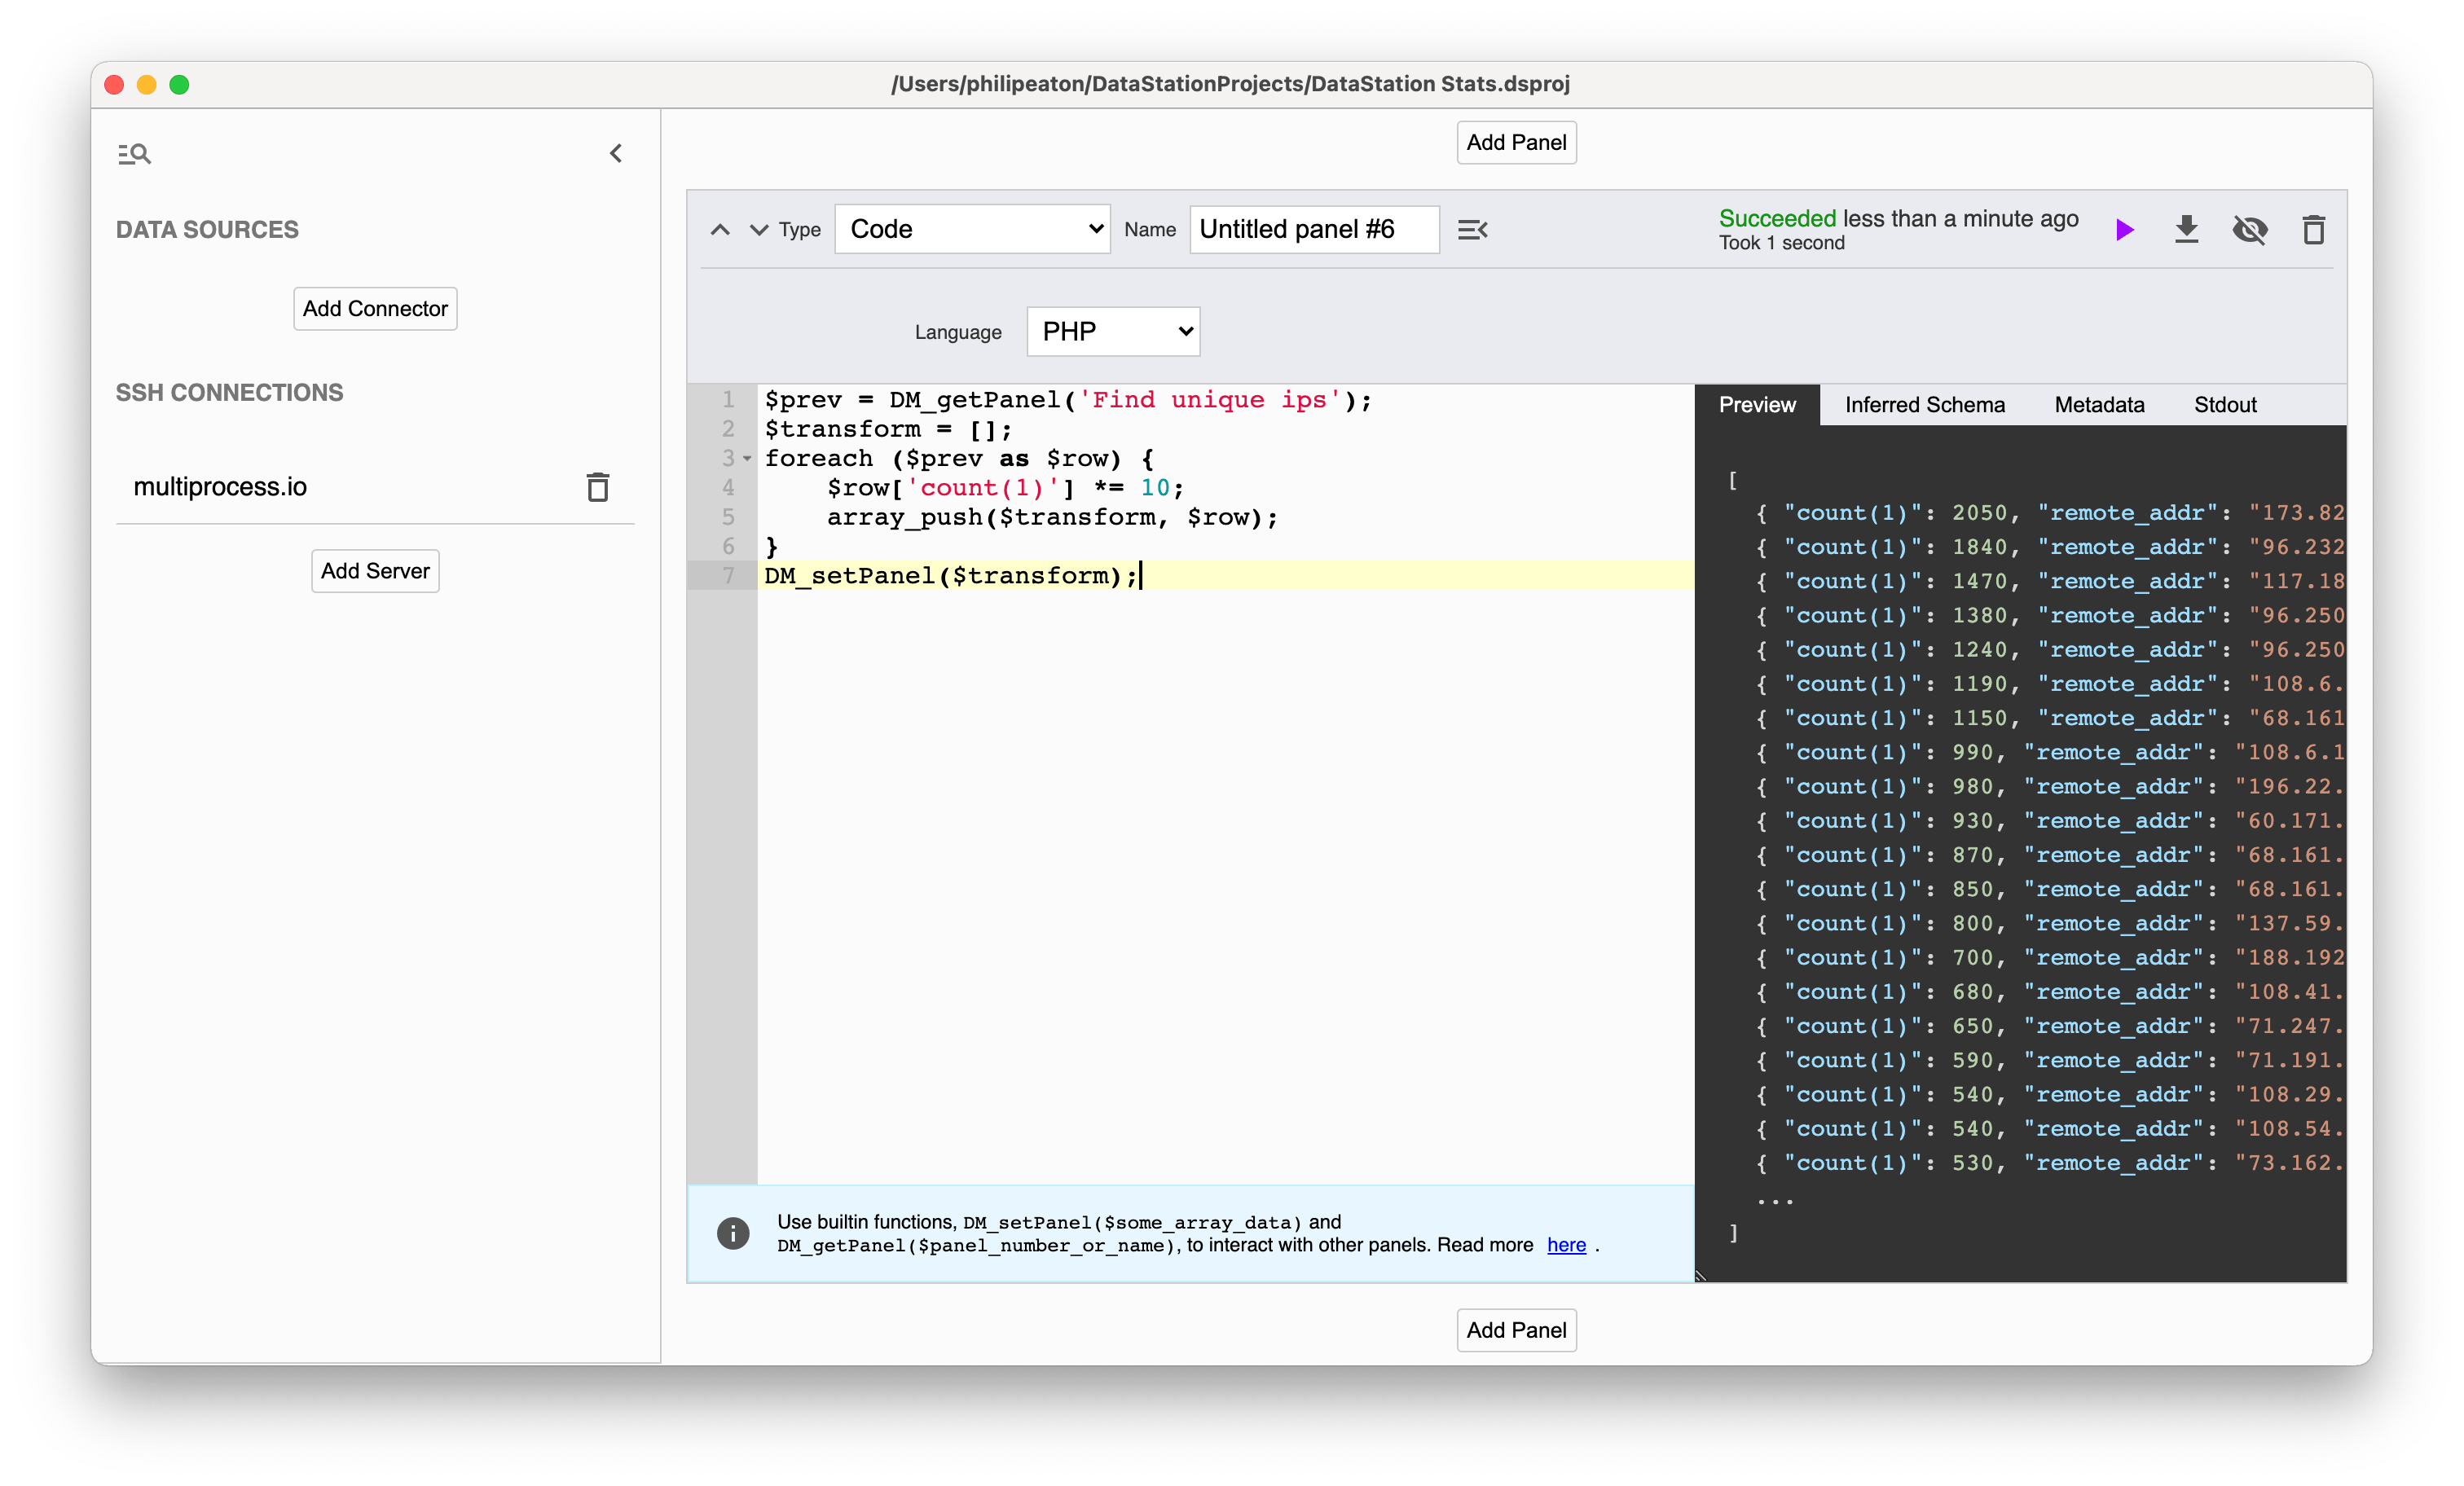Click the Add Connector button
Image resolution: width=2464 pixels, height=1486 pixels.
click(x=374, y=308)
